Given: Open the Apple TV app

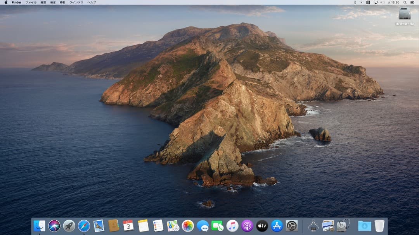Looking at the screenshot, I should point(262,226).
